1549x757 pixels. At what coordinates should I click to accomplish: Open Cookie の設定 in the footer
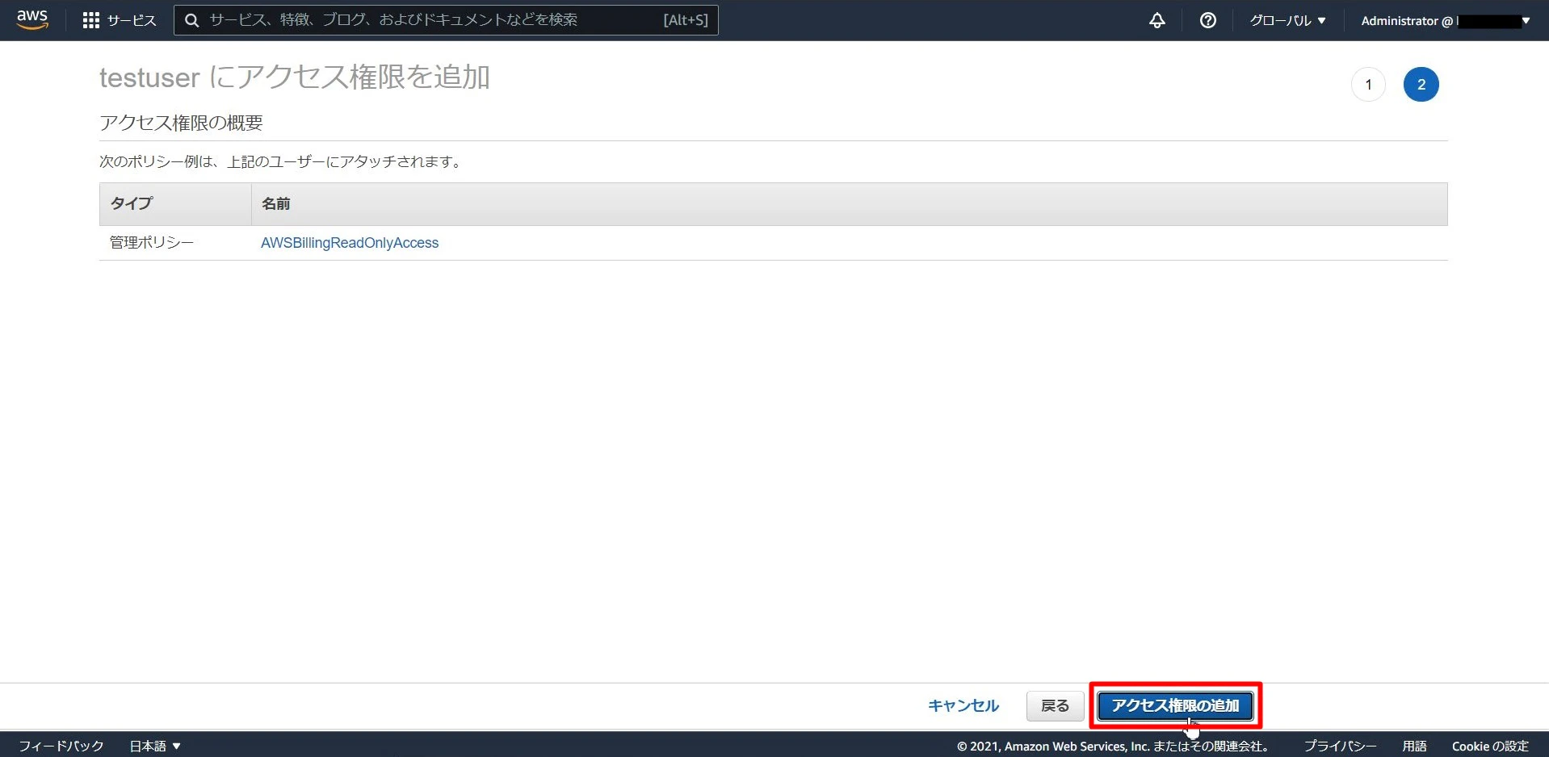pos(1490,746)
